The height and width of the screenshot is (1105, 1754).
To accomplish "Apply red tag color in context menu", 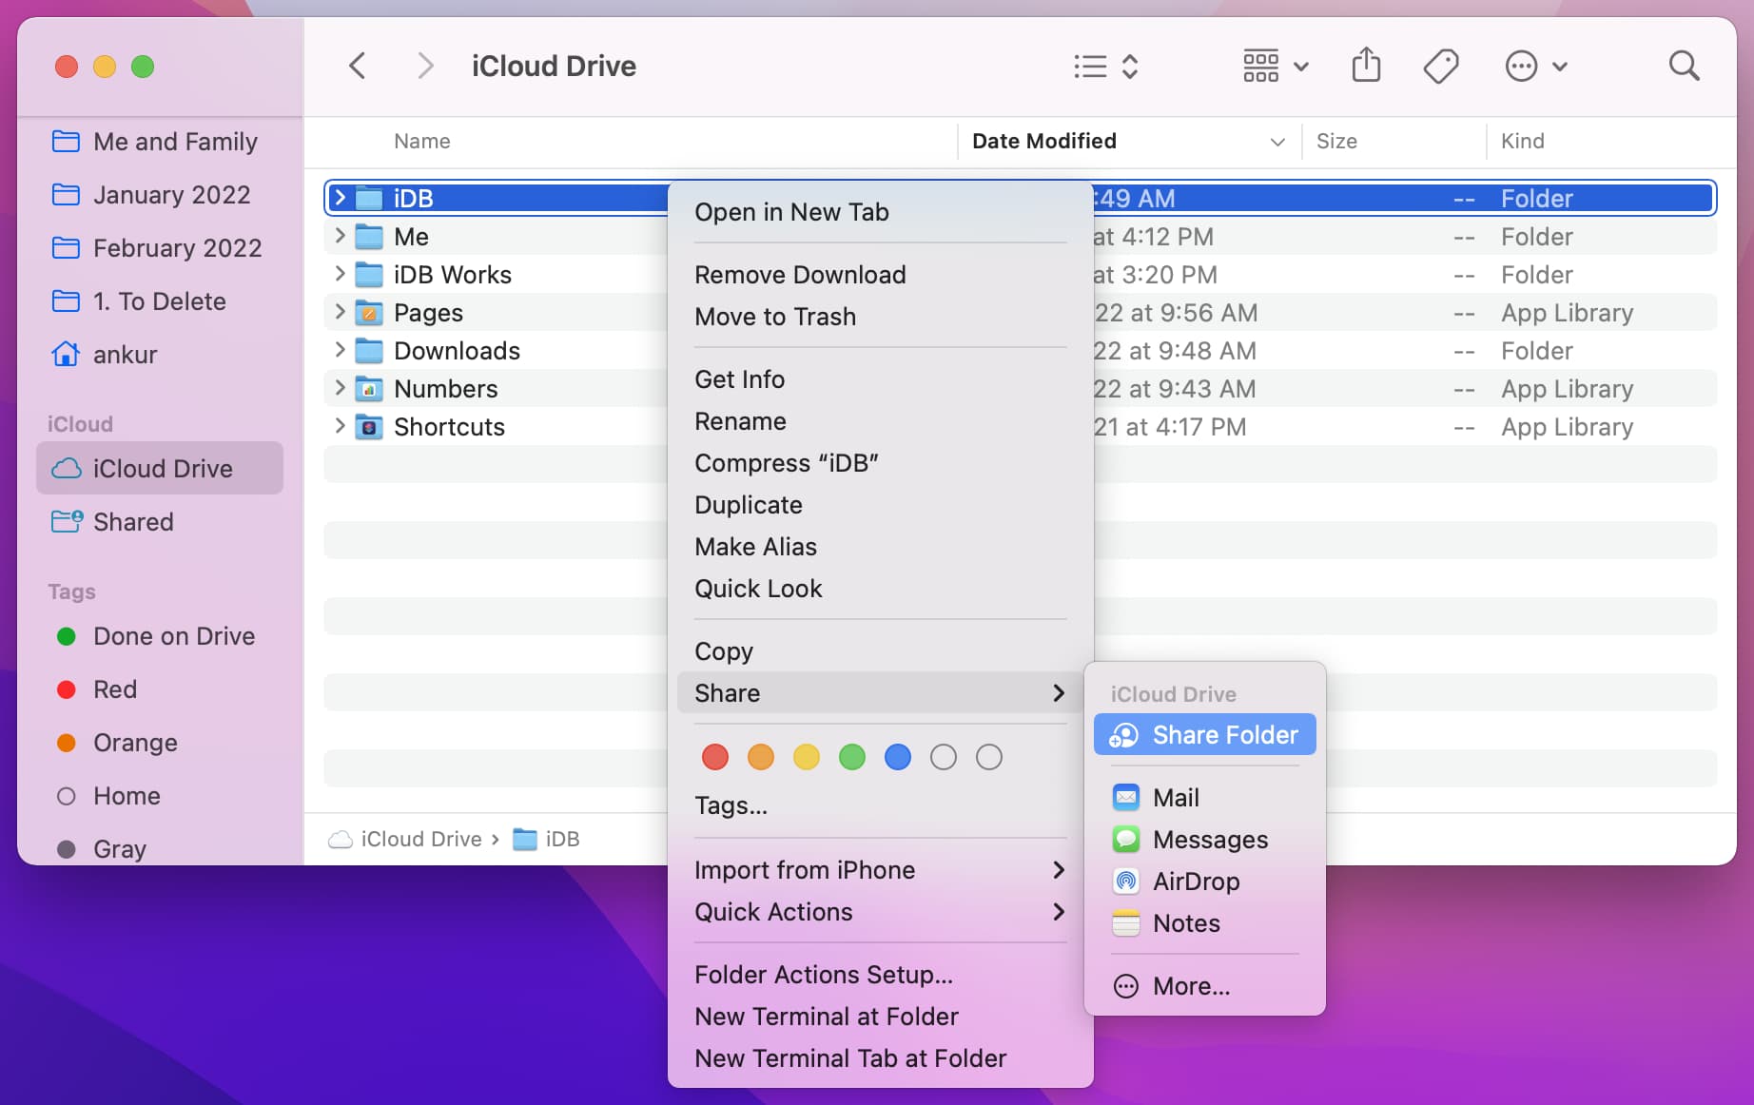I will [715, 757].
